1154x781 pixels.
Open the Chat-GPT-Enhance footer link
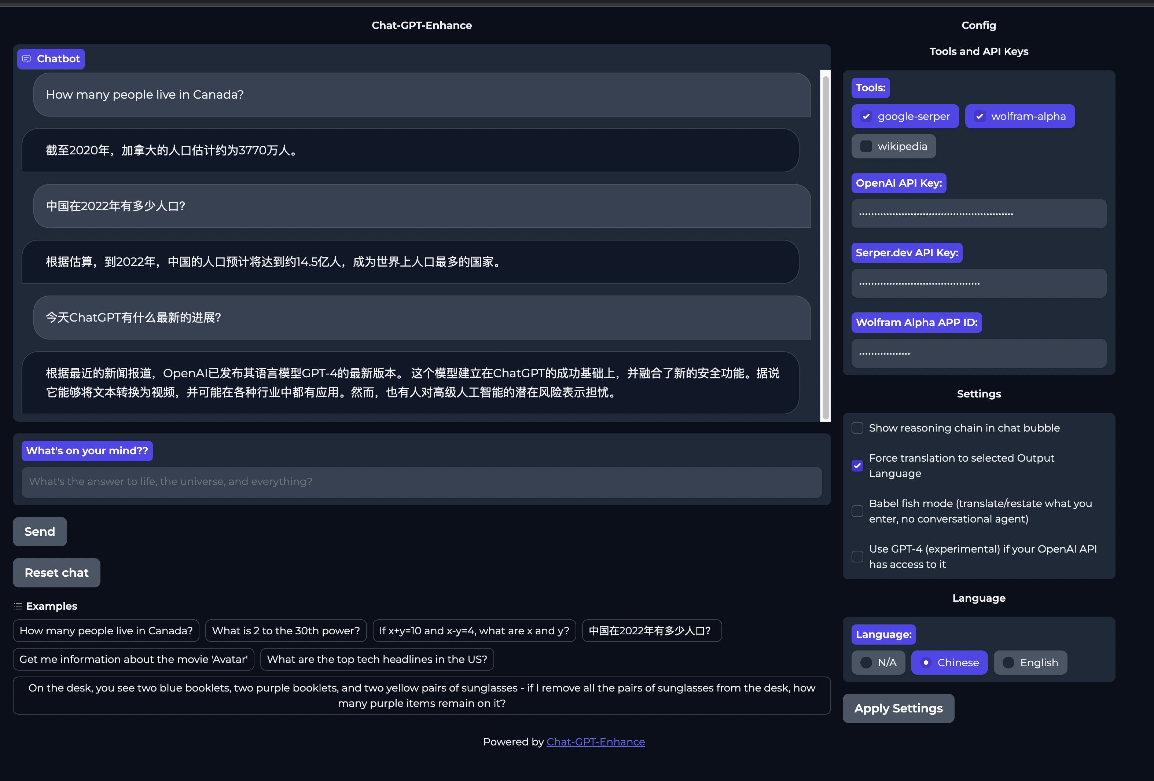(x=595, y=742)
